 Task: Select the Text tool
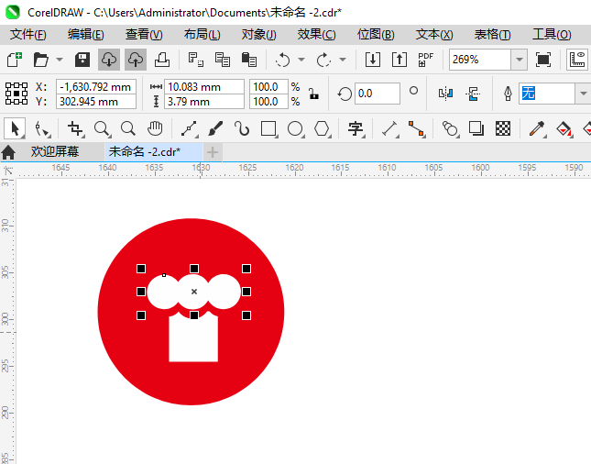pos(356,129)
